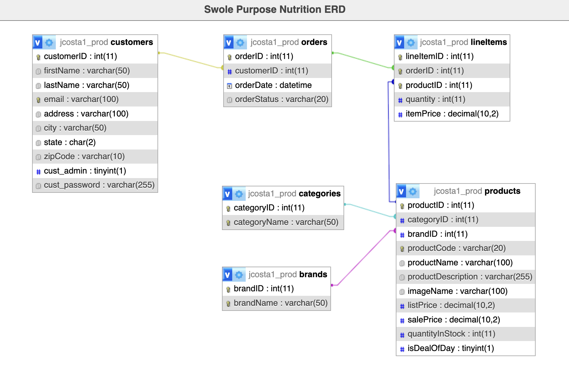Click the key icon next to lineItemID

click(400, 57)
